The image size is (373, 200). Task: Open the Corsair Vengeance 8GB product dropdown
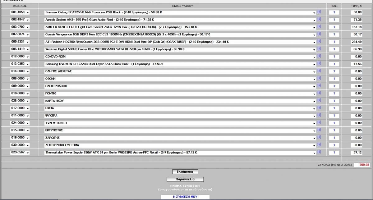[180, 34]
